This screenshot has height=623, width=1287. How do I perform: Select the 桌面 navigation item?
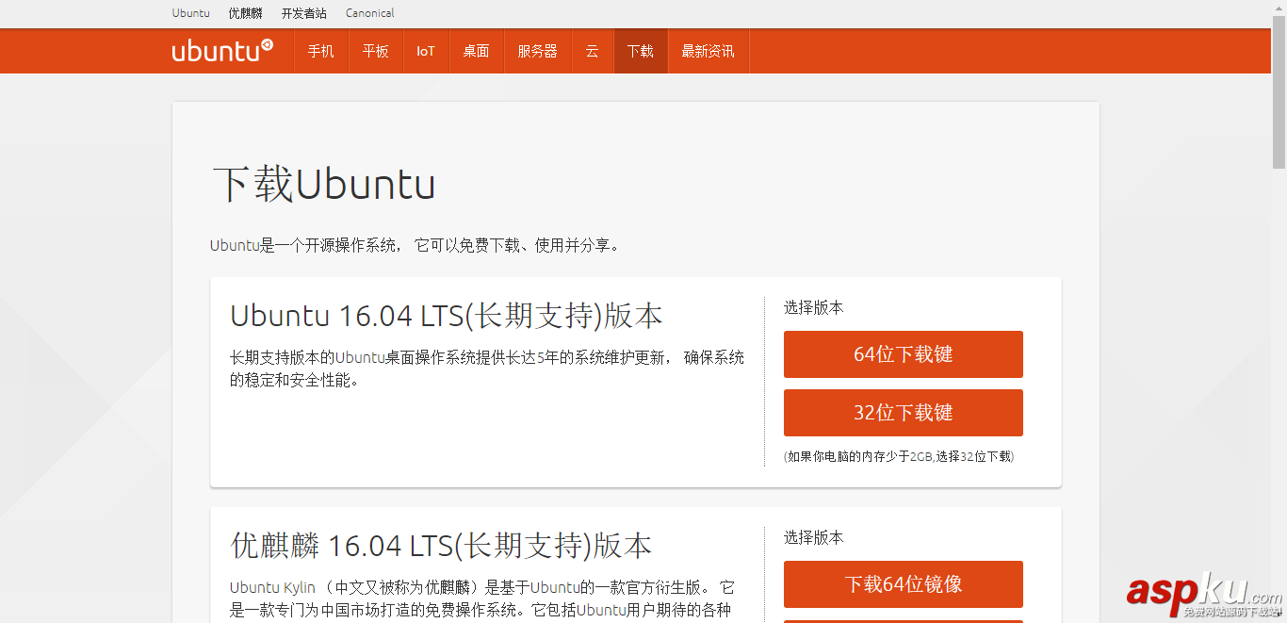(x=476, y=51)
